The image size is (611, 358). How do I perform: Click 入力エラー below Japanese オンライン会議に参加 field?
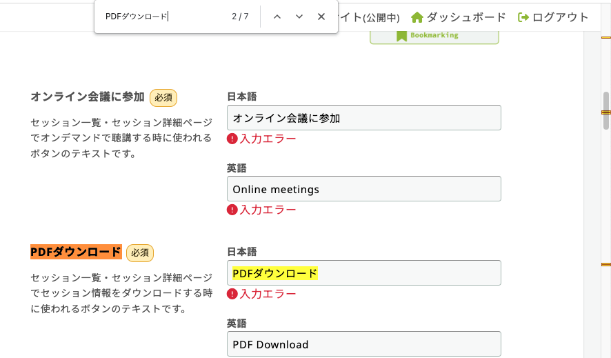tap(268, 139)
